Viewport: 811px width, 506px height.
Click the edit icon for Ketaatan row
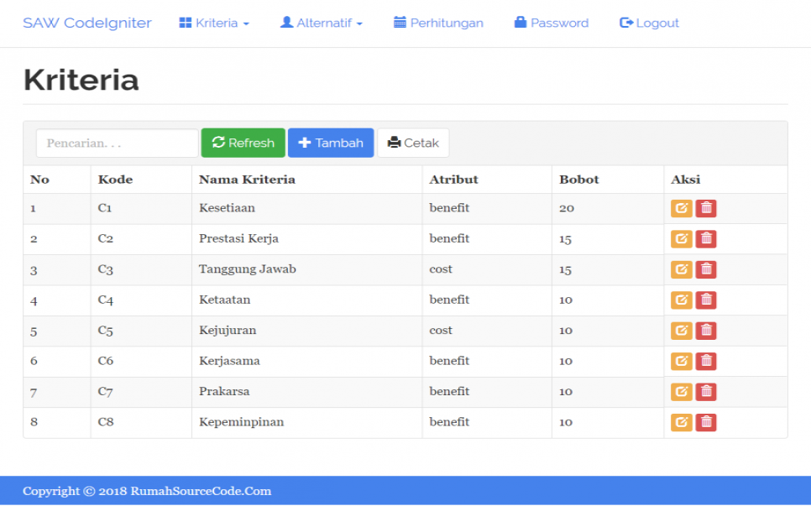tap(681, 300)
